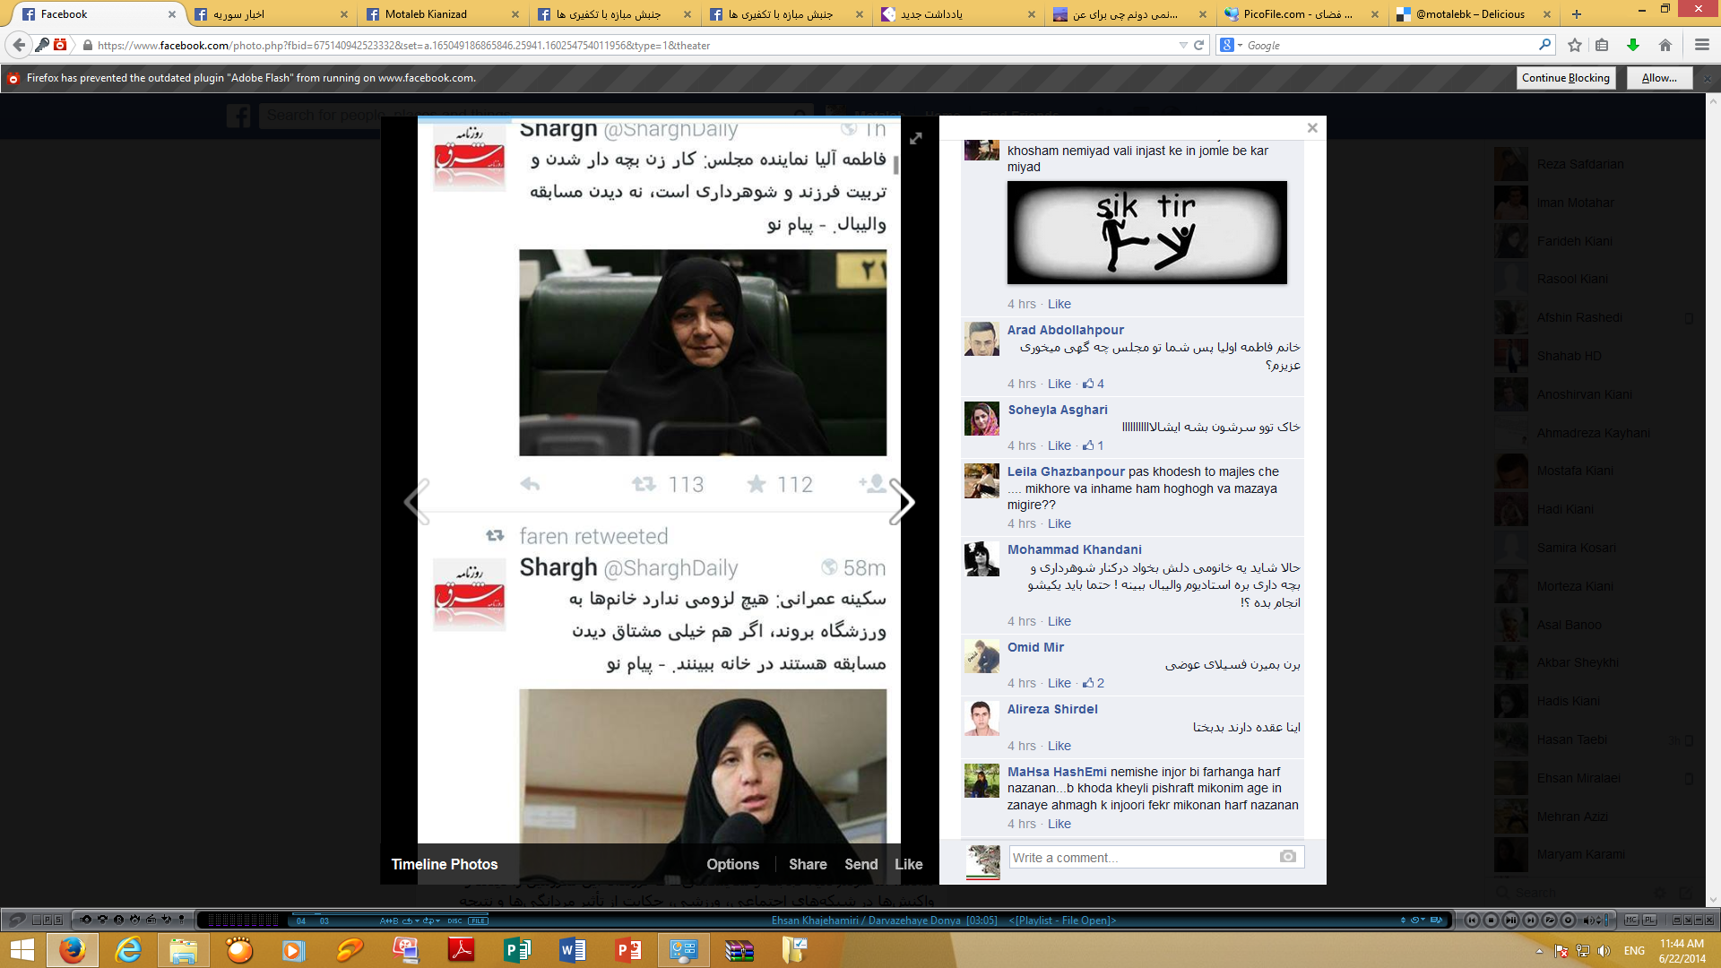
Task: Click Continue Blocking for the Flash plugin
Action: pos(1566,78)
